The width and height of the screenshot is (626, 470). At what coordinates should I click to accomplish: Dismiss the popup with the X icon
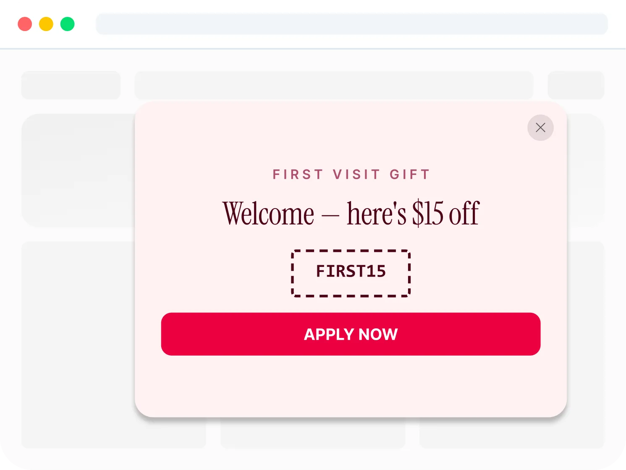(x=540, y=127)
